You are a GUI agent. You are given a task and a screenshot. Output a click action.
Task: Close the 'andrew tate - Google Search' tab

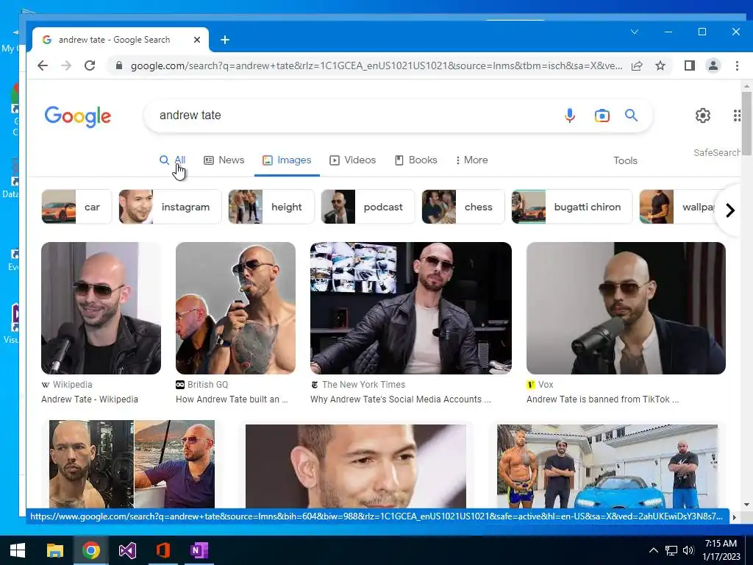coord(197,40)
